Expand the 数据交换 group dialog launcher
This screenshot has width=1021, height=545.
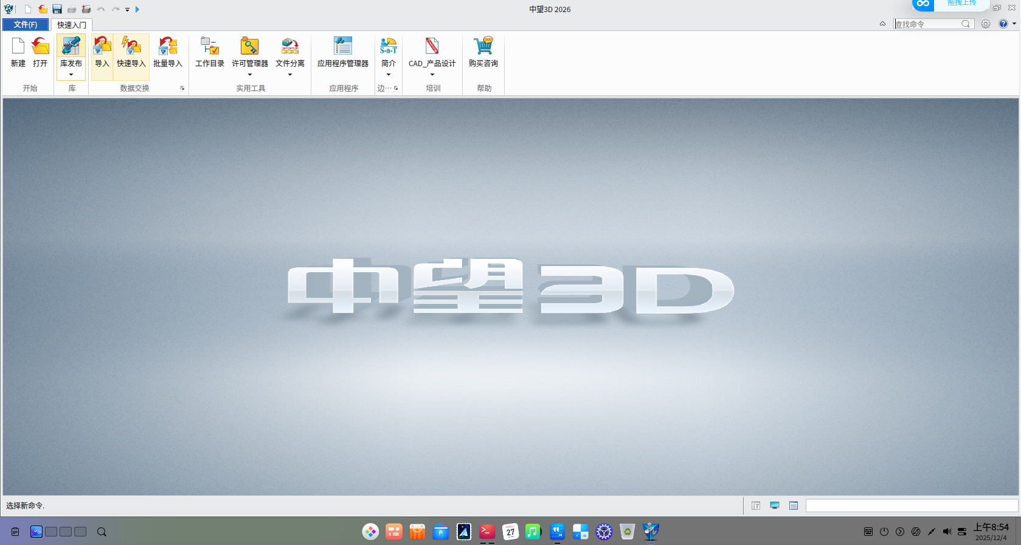pos(182,88)
